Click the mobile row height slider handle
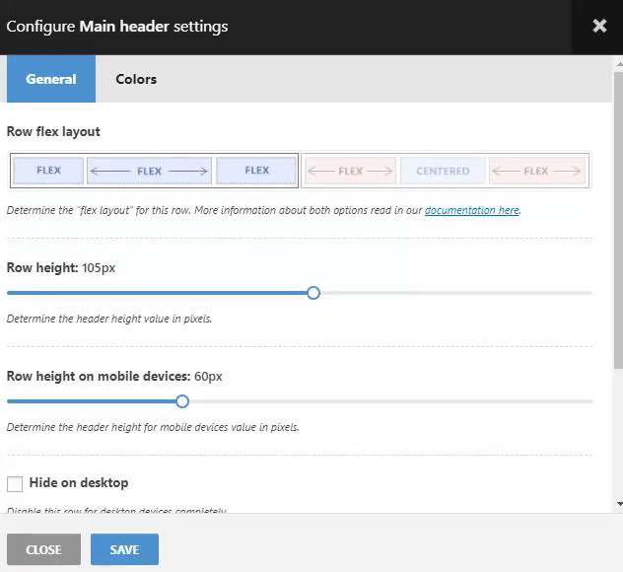Screen dimensions: 623x572 pyautogui.click(x=182, y=401)
